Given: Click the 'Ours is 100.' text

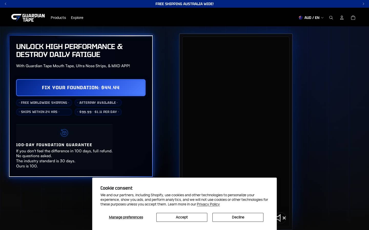Looking at the screenshot, I should click(x=27, y=166).
